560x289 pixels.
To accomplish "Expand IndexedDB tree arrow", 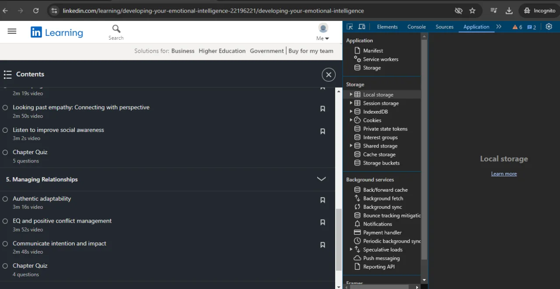I will (351, 112).
